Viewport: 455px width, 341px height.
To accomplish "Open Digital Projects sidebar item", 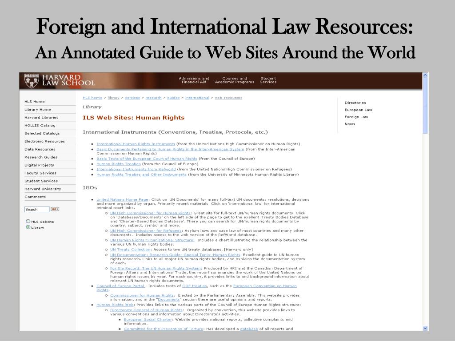I will (39, 165).
